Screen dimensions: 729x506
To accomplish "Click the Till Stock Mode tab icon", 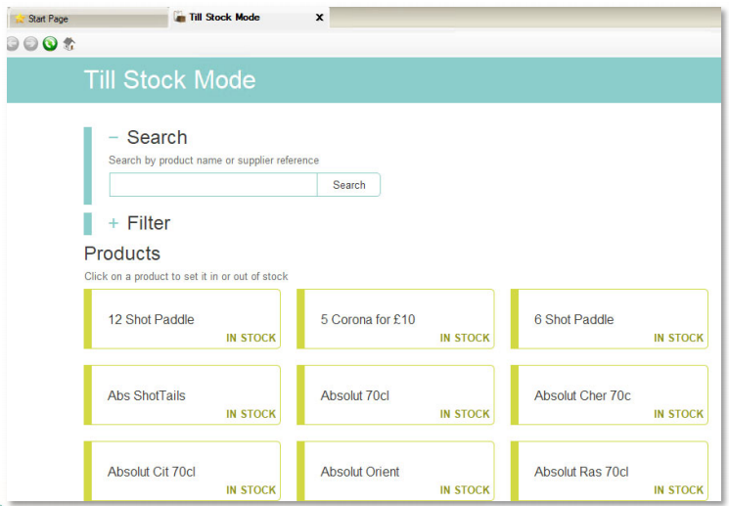I will (x=179, y=17).
